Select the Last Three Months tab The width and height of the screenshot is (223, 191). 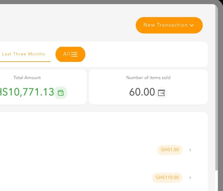(24, 54)
